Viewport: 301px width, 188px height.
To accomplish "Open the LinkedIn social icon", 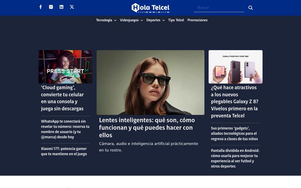I will click(61, 7).
